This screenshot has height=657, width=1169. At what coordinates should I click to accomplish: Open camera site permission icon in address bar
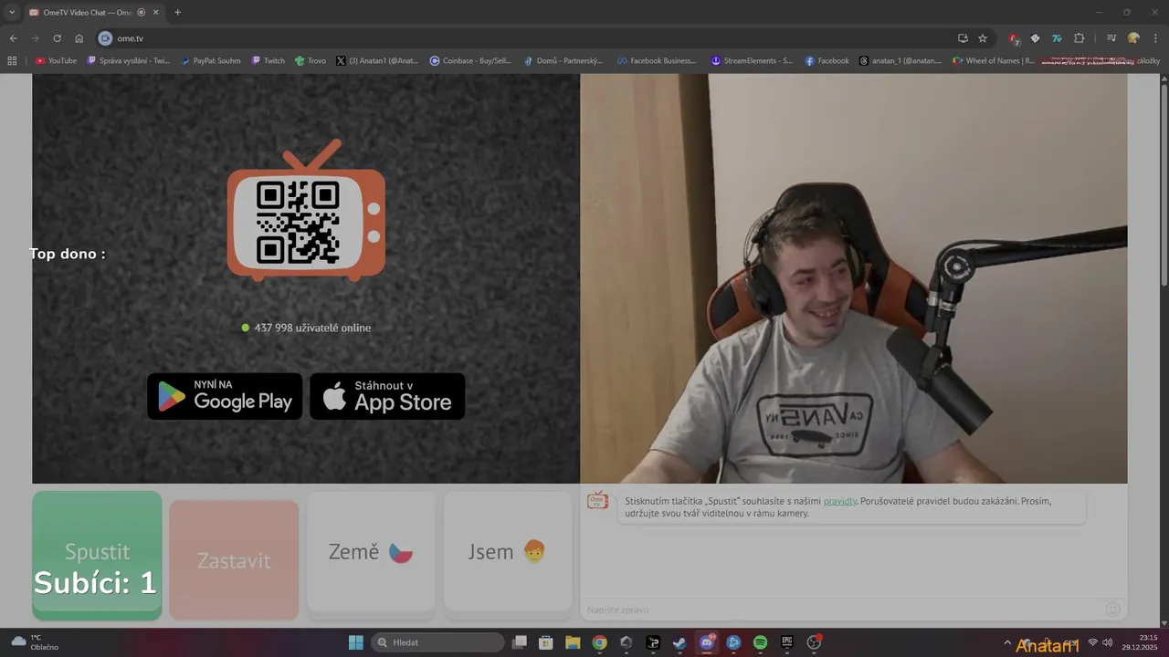point(105,38)
